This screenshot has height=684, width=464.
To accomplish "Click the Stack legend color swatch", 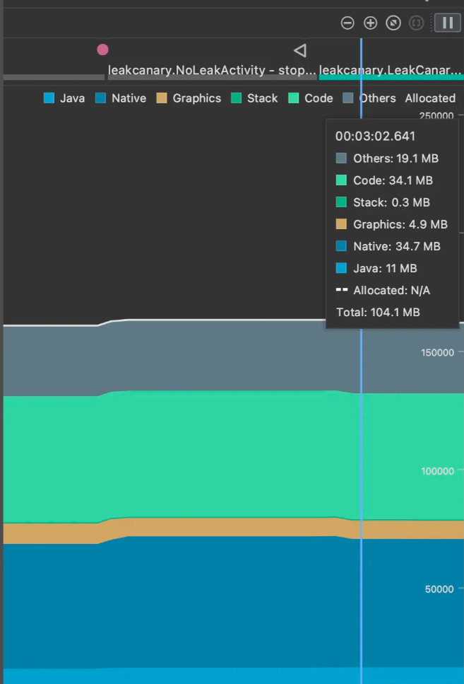I will (236, 98).
